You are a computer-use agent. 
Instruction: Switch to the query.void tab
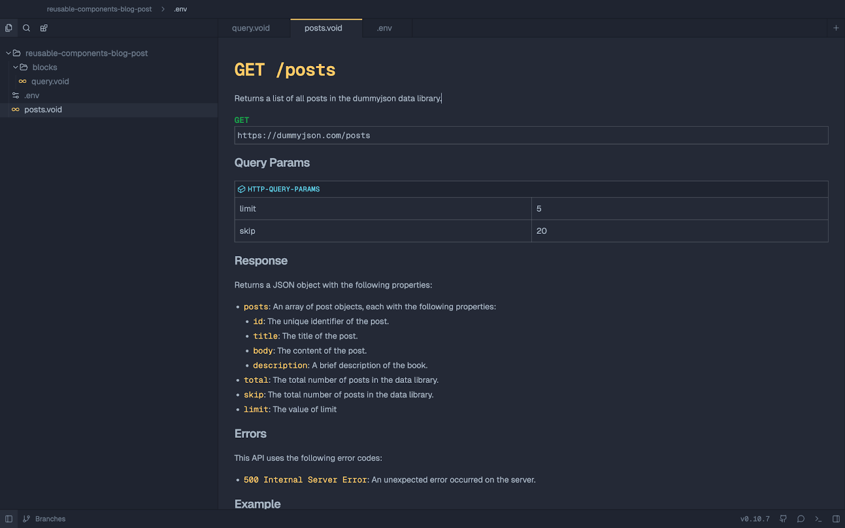pos(251,28)
